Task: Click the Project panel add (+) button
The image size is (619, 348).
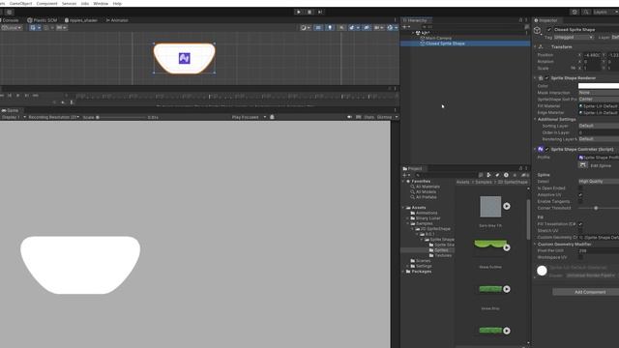Action: (405, 175)
